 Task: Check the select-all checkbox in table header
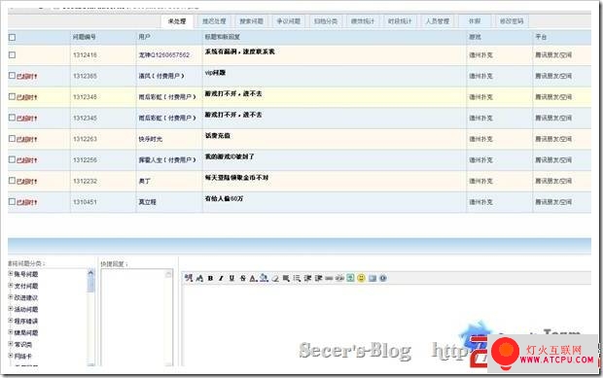(x=13, y=37)
